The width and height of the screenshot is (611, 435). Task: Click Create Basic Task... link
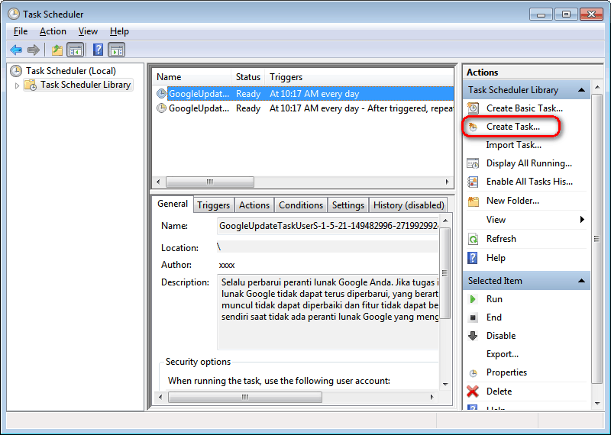click(525, 108)
